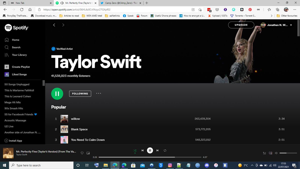Open Instagram from the taskbar
This screenshot has height=169, width=300.
(170, 165)
